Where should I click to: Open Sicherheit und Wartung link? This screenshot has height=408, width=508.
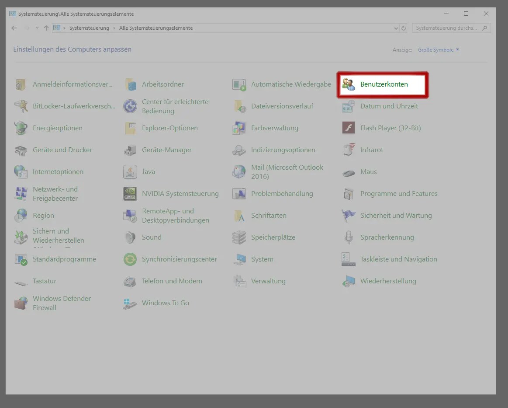point(396,215)
